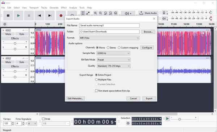The image size is (217, 132).
Task: Click the Zoom In magnifier icon
Action: tap(96, 13)
